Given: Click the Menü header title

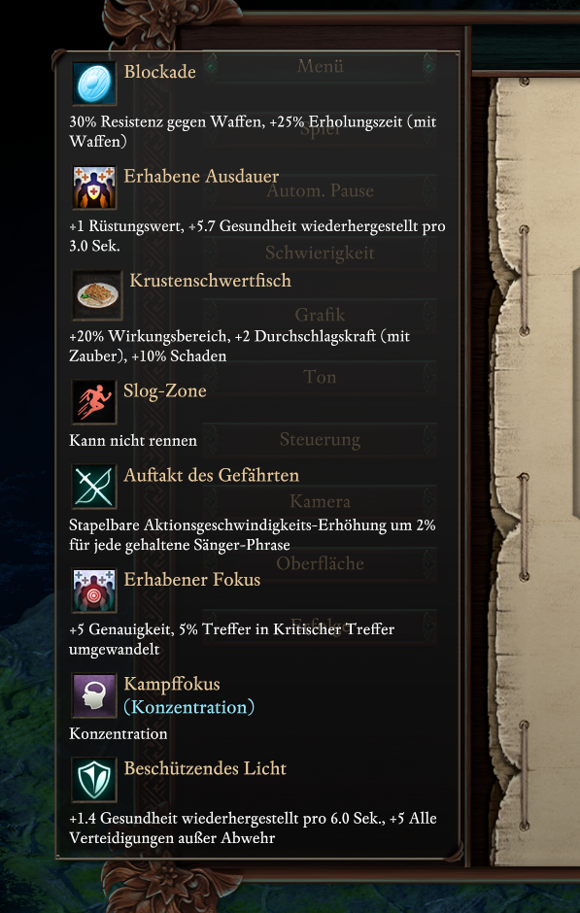Looking at the screenshot, I should pos(320,66).
